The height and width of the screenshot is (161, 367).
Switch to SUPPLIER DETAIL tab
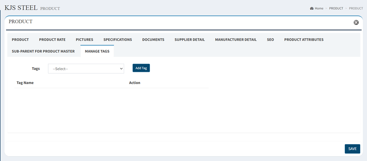(x=190, y=39)
